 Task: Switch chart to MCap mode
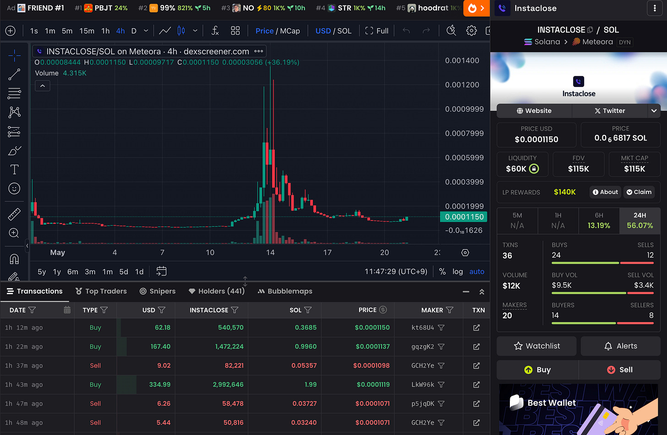coord(290,31)
